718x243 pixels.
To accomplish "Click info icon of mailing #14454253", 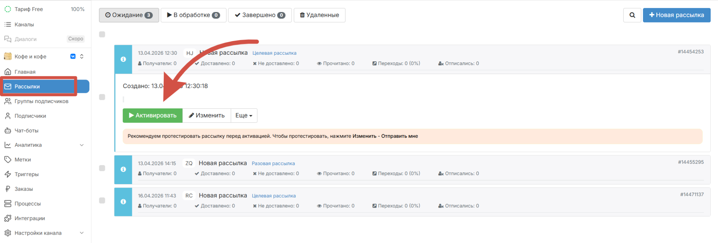I will pos(123,59).
